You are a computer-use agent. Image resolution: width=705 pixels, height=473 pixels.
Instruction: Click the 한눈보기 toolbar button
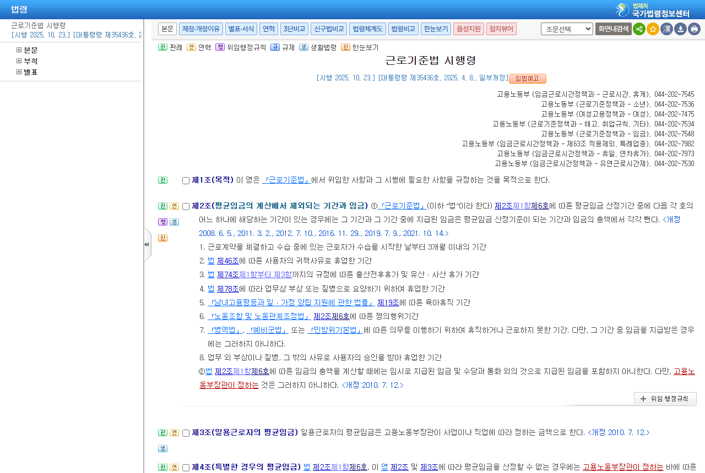click(436, 29)
